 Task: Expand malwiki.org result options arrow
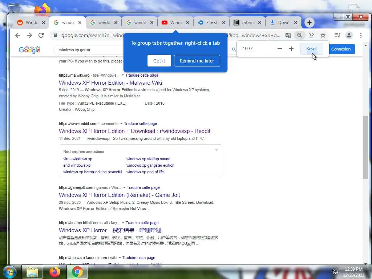click(123, 75)
